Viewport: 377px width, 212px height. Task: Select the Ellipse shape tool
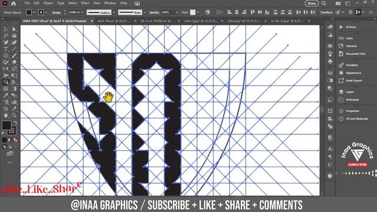6,56
